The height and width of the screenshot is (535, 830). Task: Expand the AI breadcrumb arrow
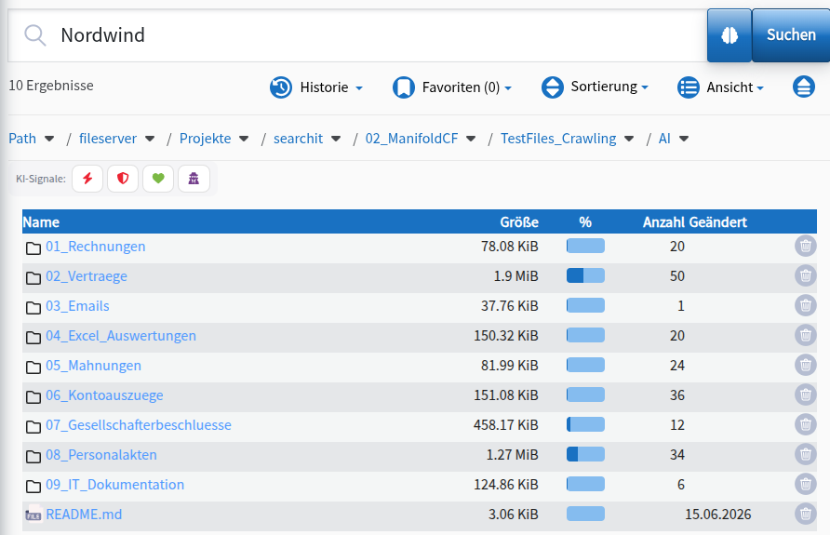(x=684, y=139)
